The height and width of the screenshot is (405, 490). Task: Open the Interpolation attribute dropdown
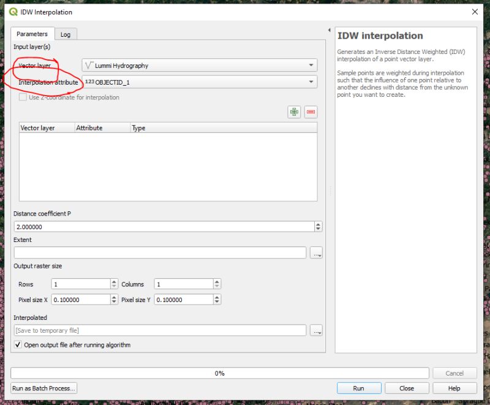[x=310, y=81]
